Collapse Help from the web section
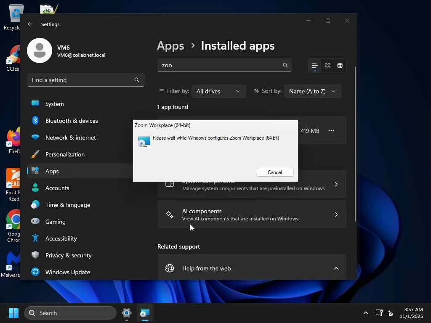 tap(336, 268)
